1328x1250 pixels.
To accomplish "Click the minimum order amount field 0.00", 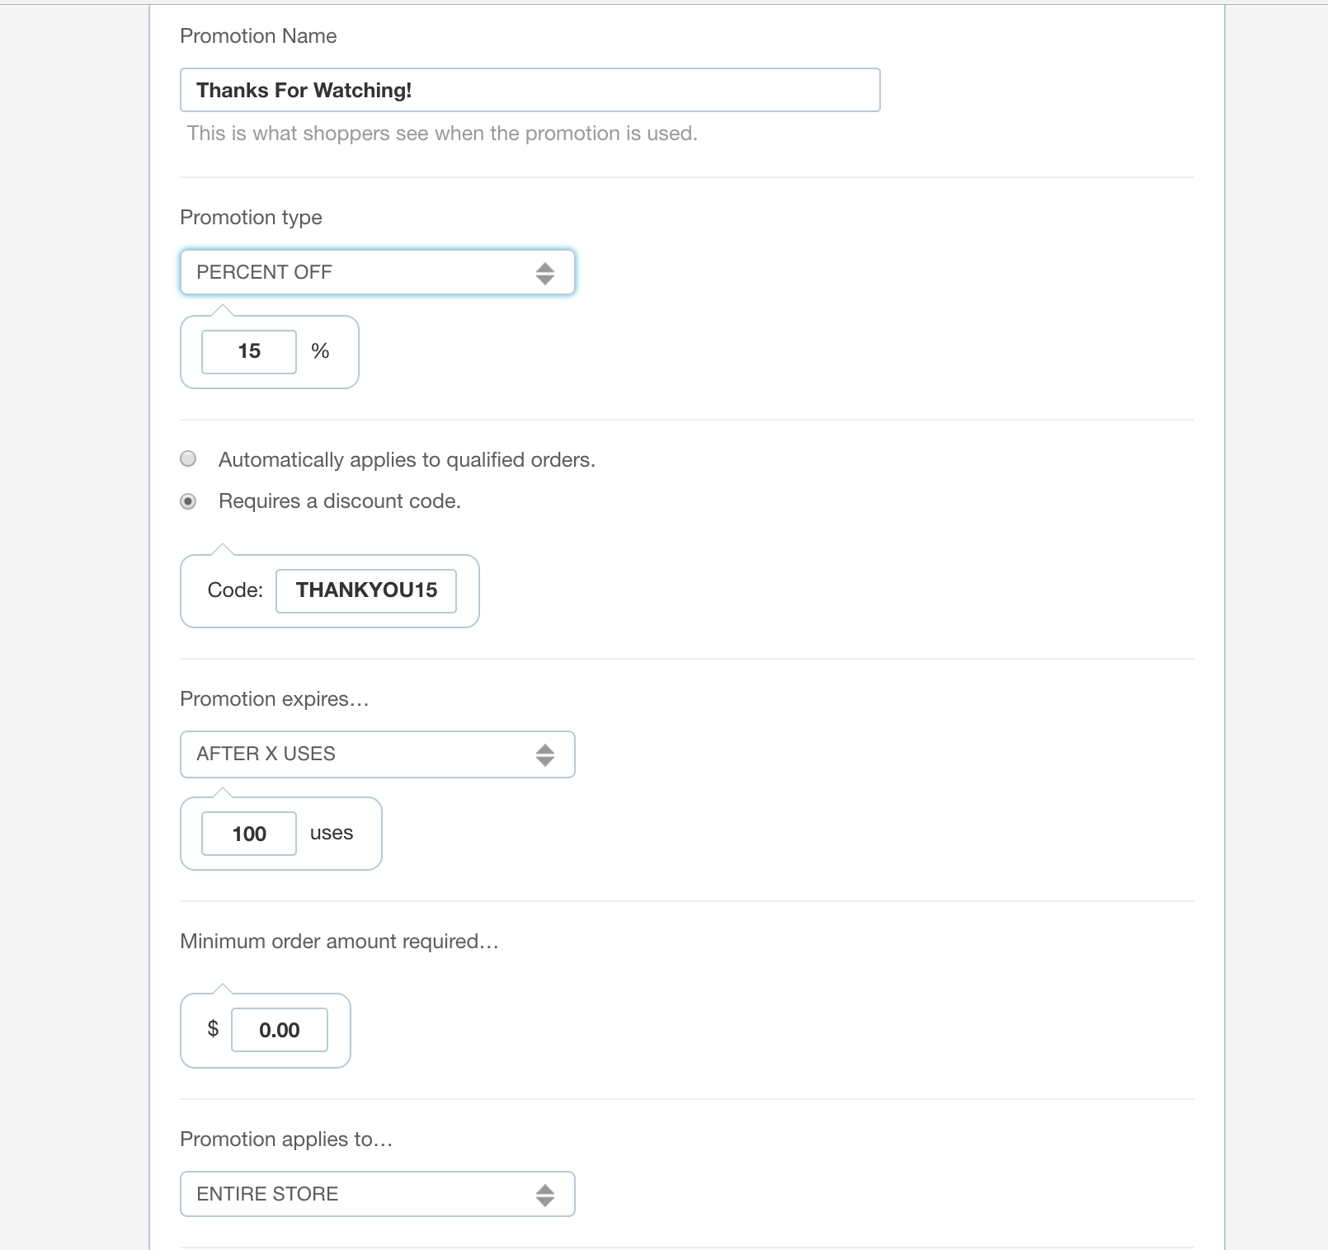I will coord(280,1030).
